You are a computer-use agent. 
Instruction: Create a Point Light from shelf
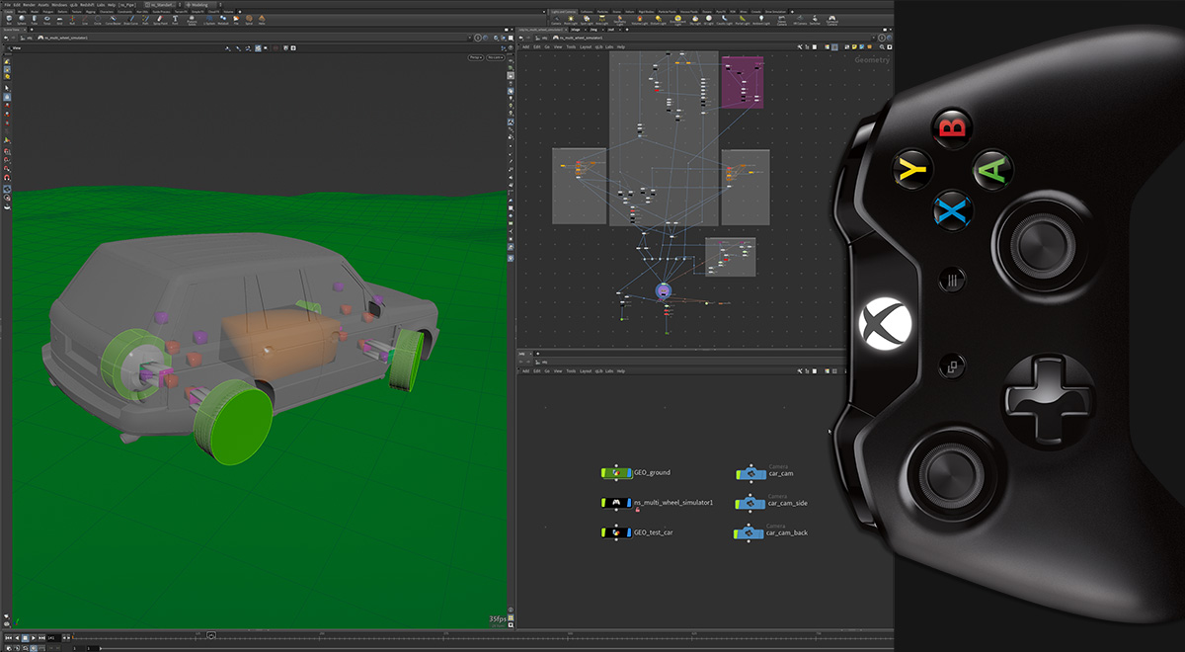coord(571,20)
